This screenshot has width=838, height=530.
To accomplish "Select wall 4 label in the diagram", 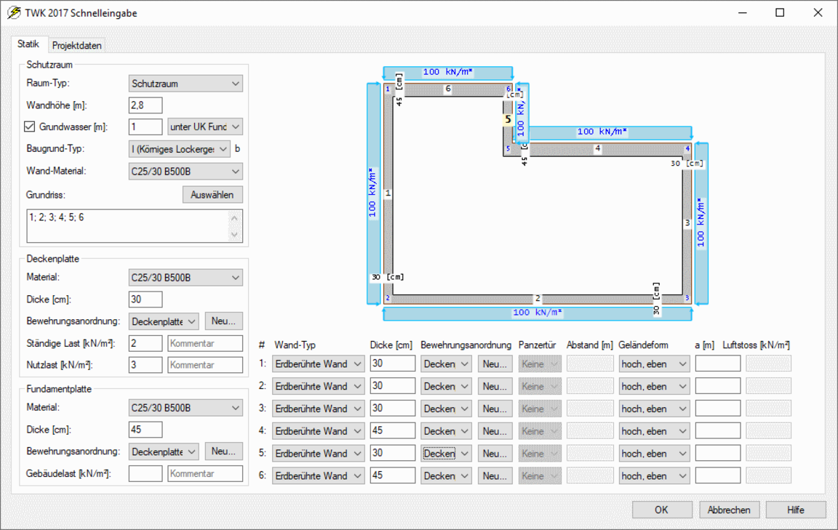I will [x=597, y=148].
